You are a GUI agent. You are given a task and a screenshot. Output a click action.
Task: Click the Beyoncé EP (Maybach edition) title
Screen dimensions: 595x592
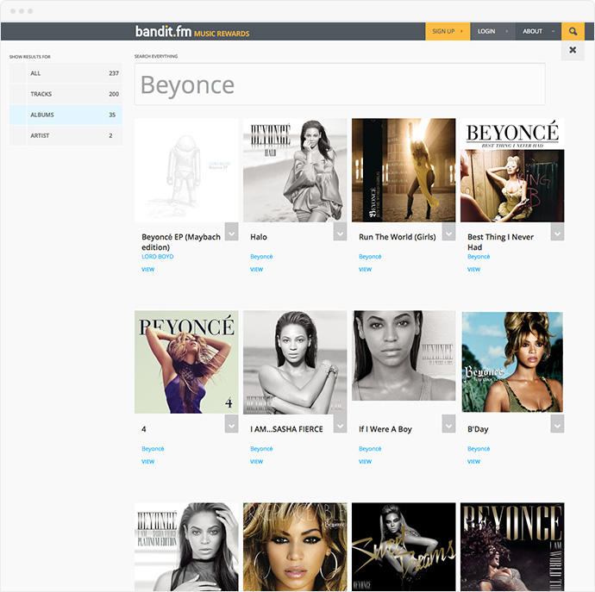(181, 242)
